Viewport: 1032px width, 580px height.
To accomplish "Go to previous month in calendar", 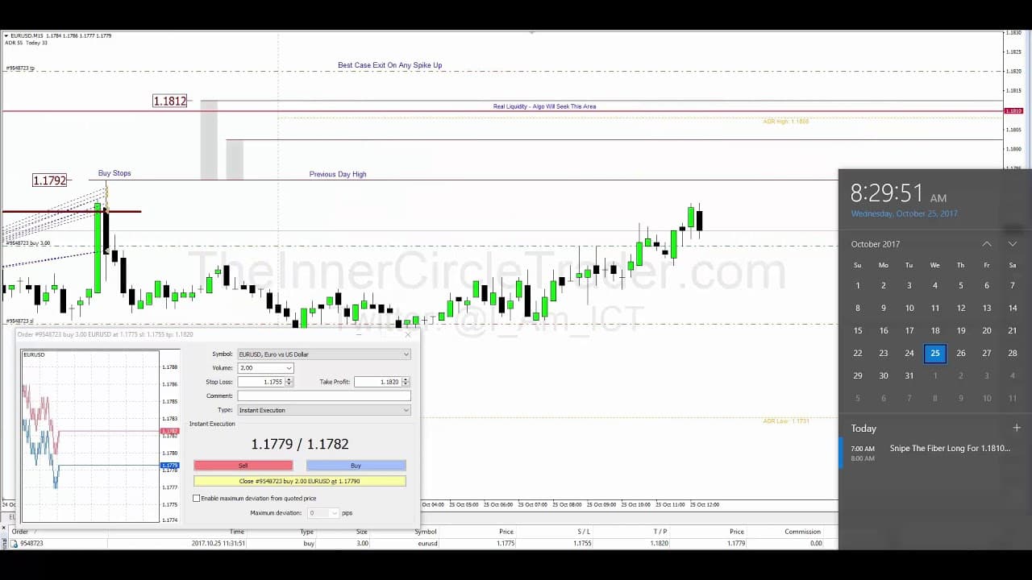I will pyautogui.click(x=986, y=244).
